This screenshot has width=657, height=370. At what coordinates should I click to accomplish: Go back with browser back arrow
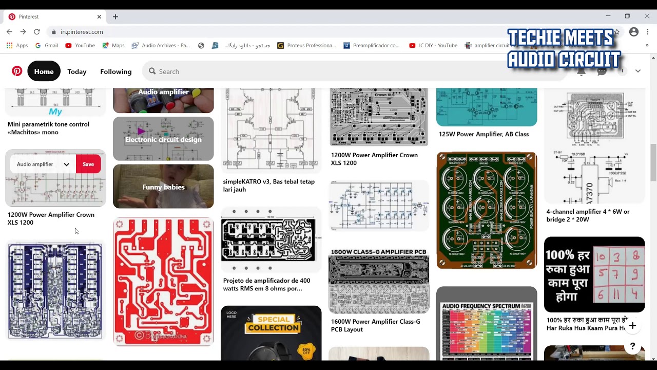(9, 32)
